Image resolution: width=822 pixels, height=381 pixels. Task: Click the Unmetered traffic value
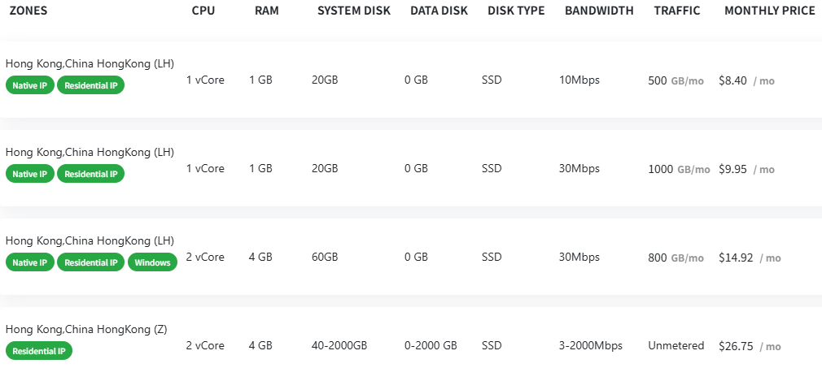[676, 346]
